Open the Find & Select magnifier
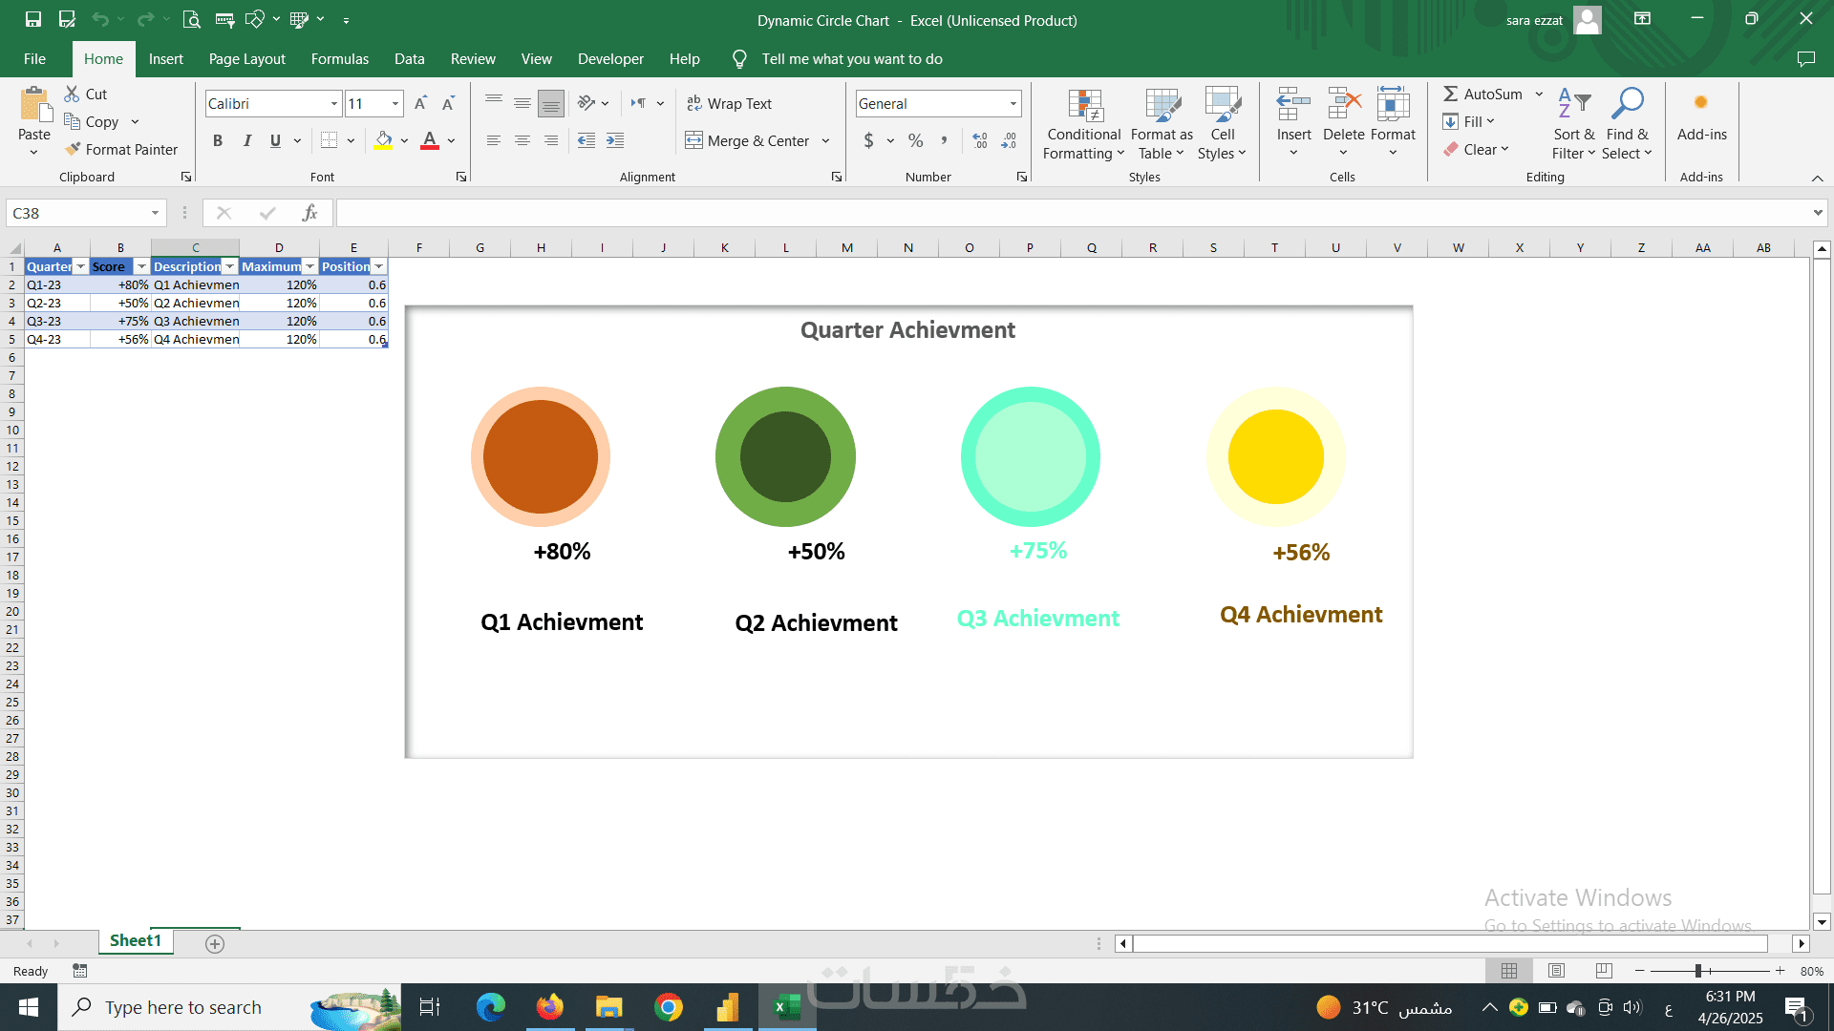 click(1627, 103)
